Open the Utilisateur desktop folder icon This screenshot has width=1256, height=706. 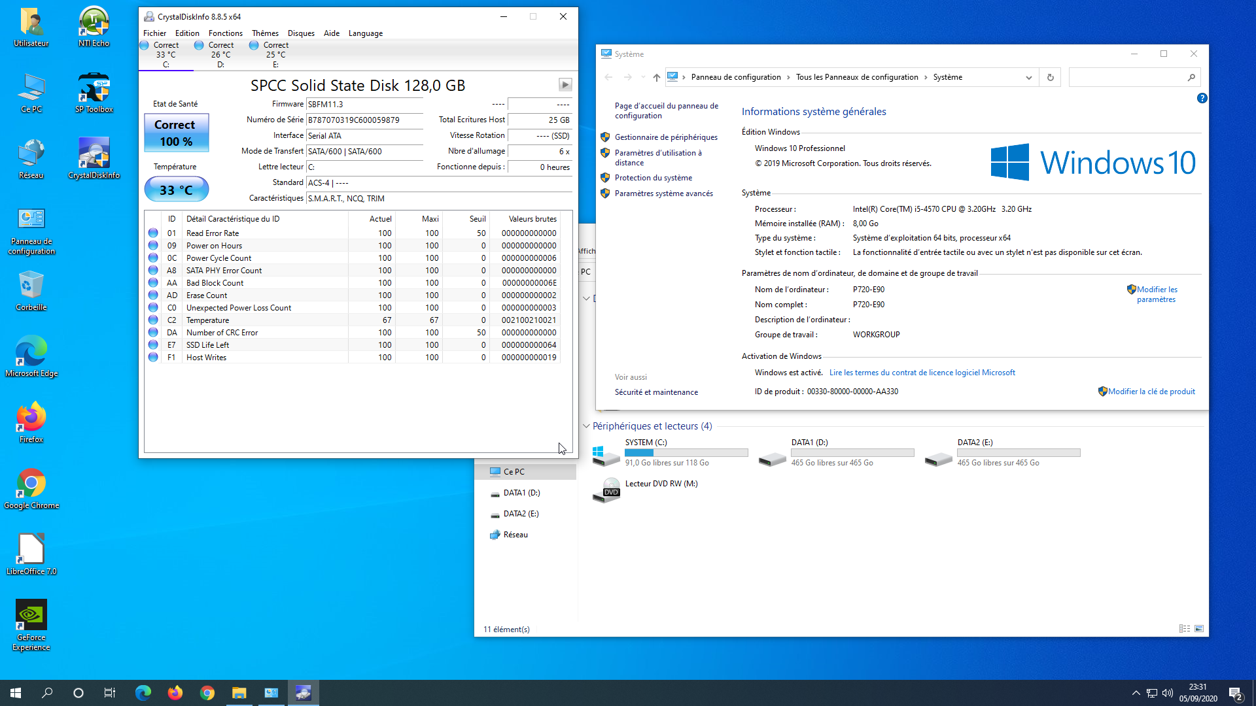[x=31, y=27]
